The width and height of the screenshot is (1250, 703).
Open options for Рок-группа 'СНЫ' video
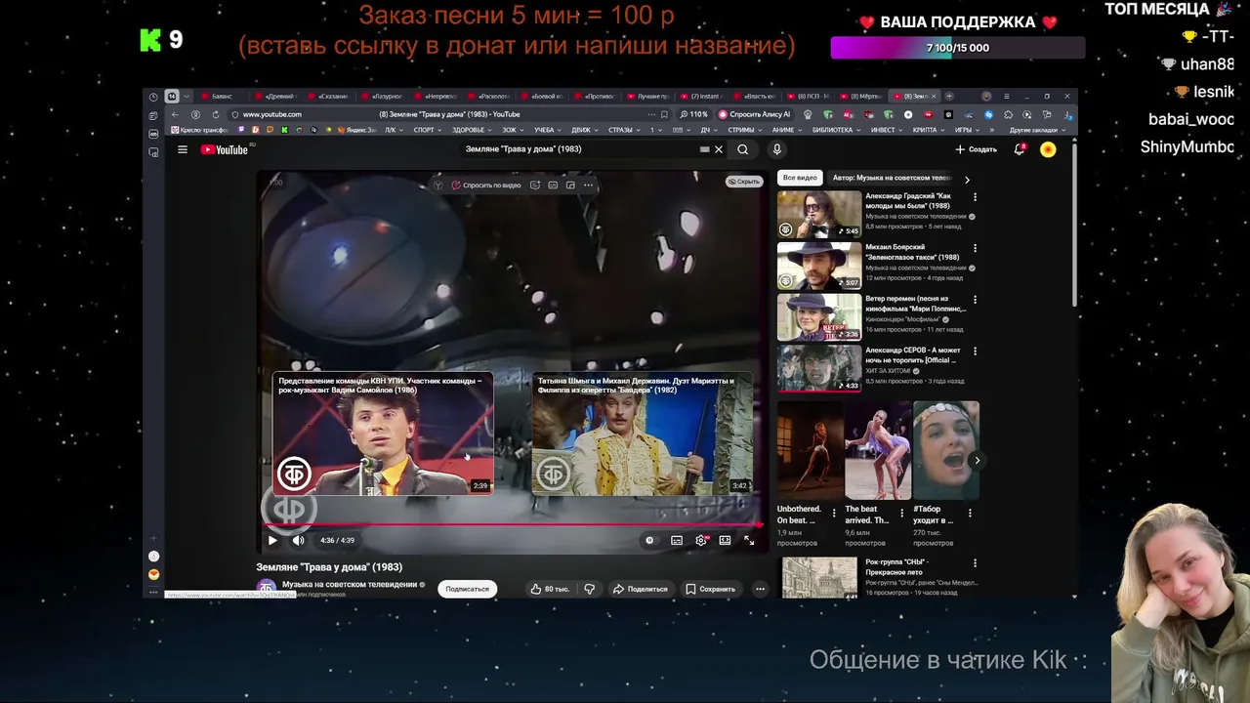975,563
